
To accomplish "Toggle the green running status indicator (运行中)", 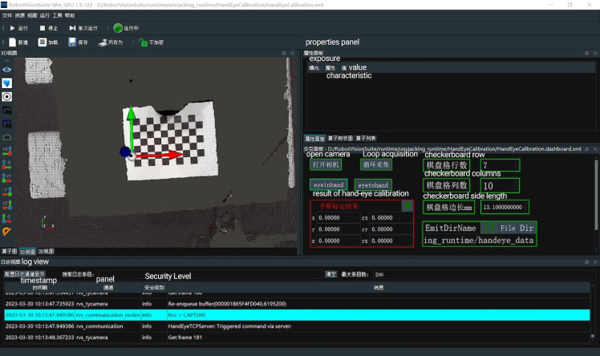I will pyautogui.click(x=118, y=28).
